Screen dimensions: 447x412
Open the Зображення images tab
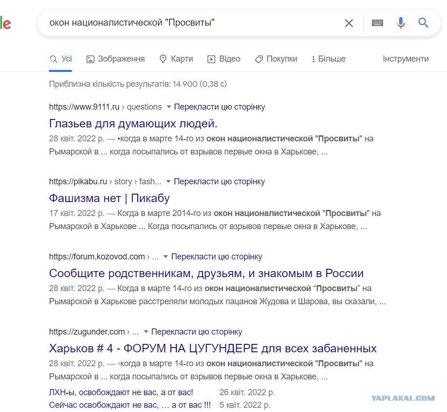click(115, 59)
